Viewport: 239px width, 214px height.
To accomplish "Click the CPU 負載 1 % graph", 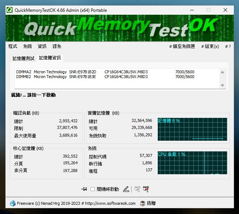I will pos(192,163).
